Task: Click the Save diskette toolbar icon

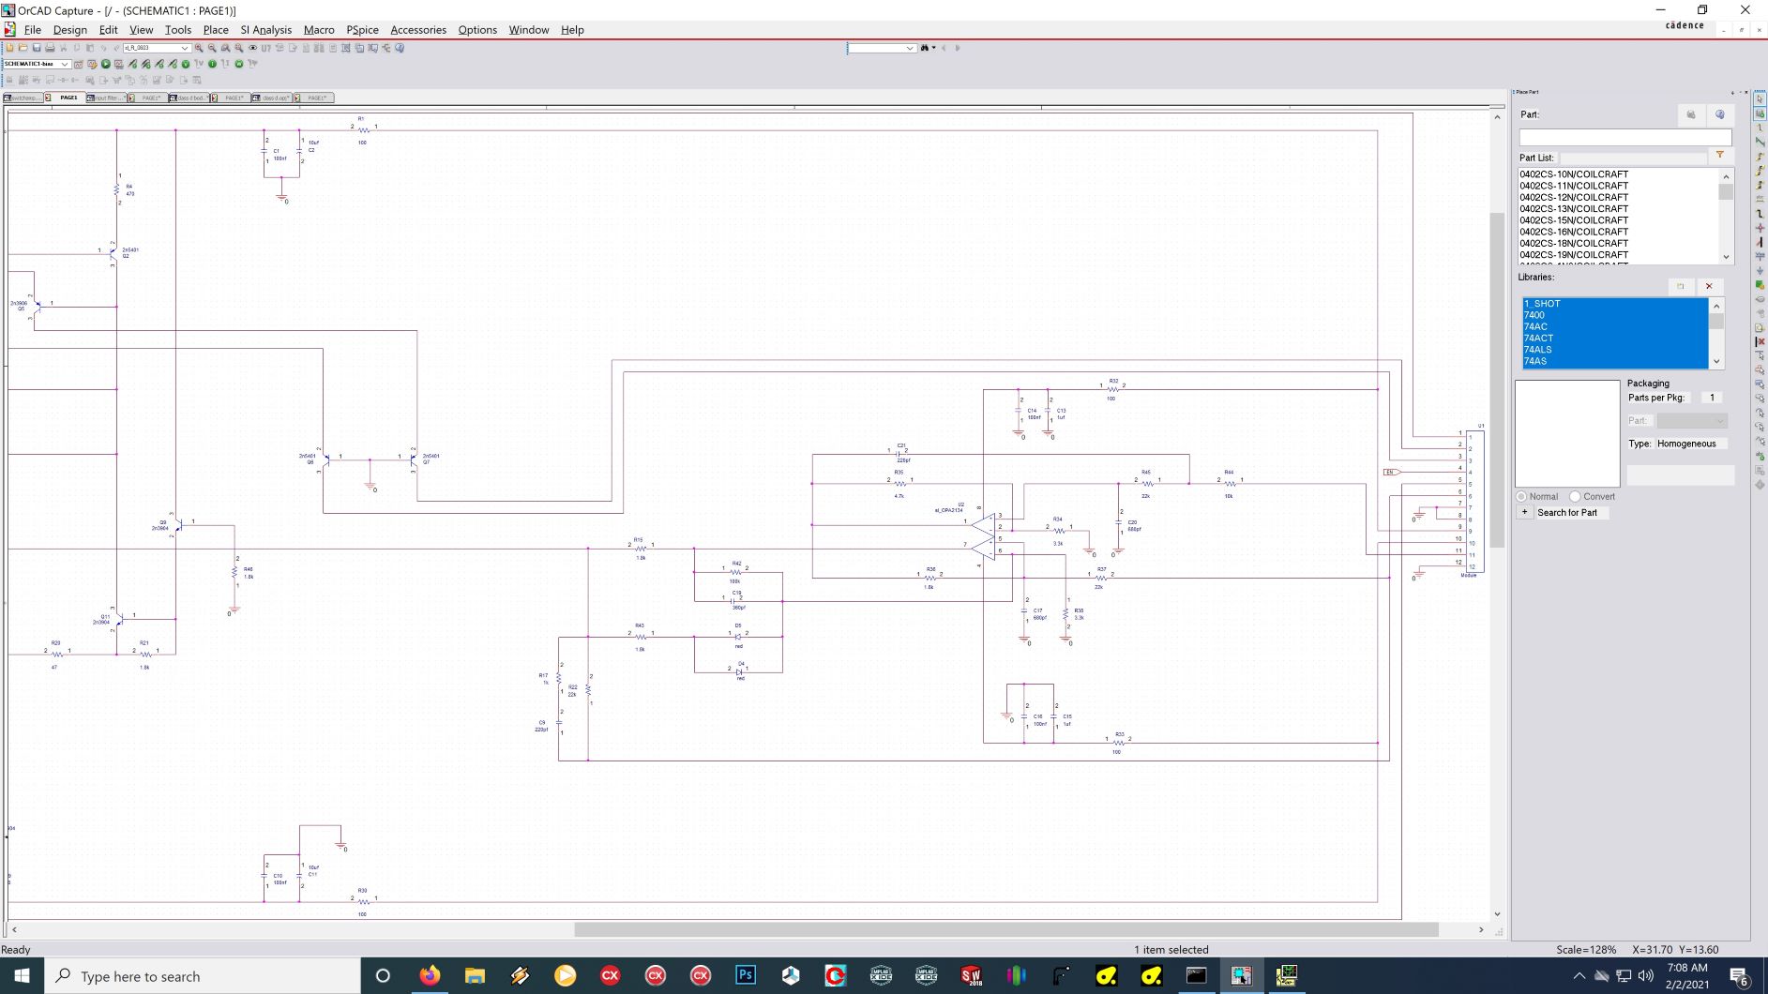Action: point(37,48)
